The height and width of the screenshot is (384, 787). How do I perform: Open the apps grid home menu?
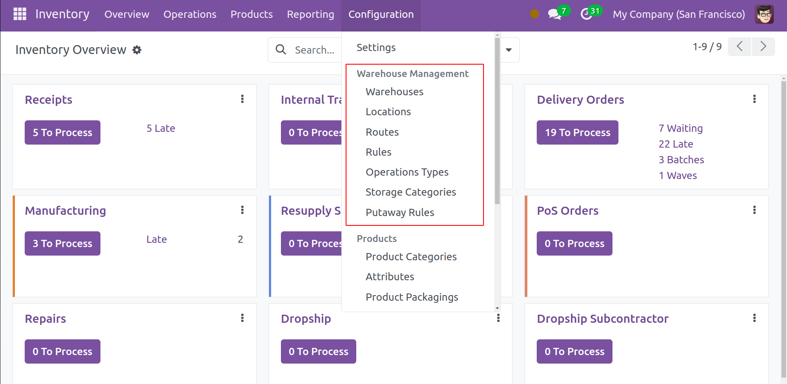(20, 14)
